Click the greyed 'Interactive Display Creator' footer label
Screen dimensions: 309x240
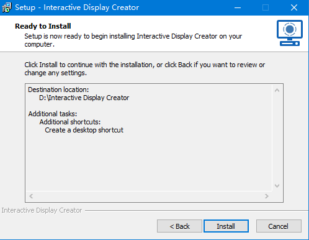pyautogui.click(x=42, y=210)
